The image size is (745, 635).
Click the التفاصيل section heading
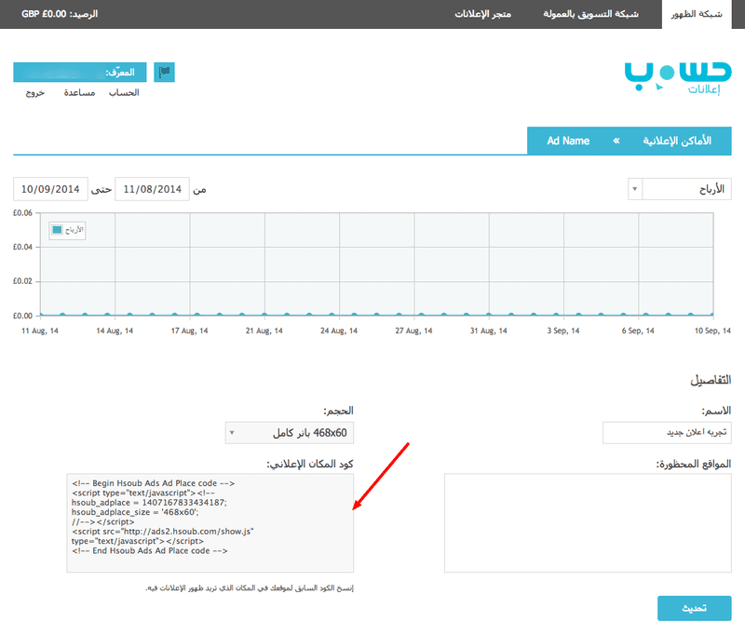tap(711, 380)
